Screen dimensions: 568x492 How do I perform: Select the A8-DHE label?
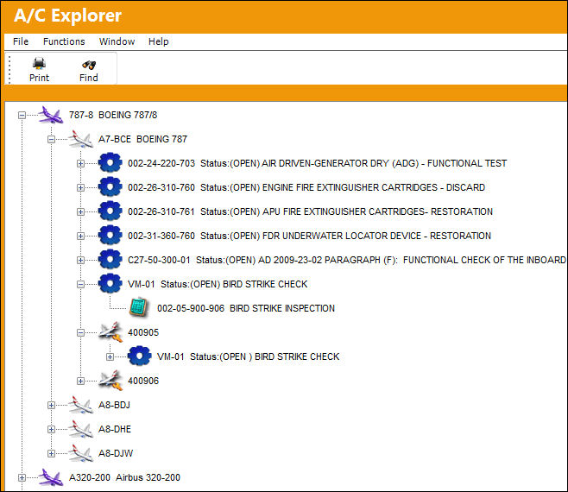click(115, 429)
